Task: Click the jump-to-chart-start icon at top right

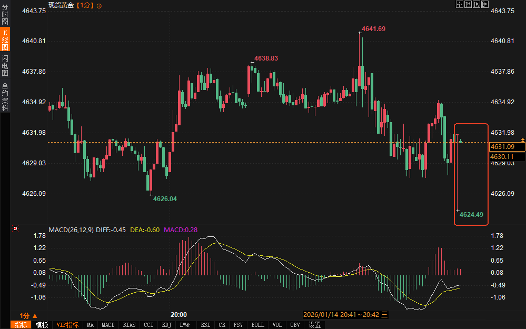Action: (x=468, y=4)
